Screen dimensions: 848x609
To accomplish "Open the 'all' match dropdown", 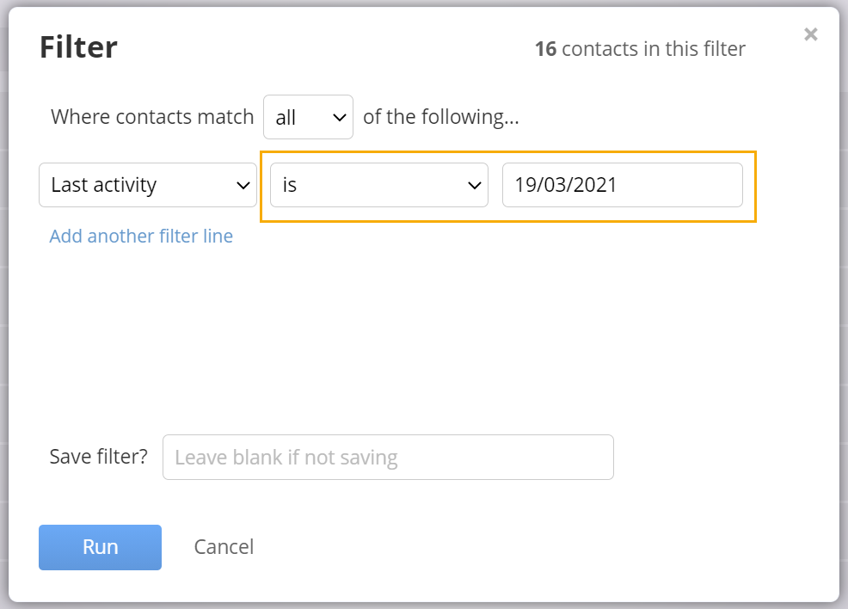I will click(308, 117).
